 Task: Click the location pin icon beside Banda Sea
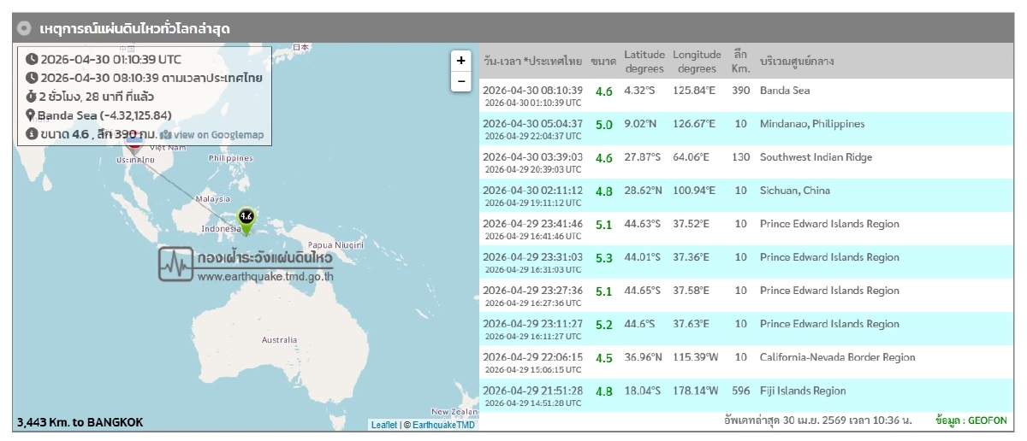(x=31, y=116)
